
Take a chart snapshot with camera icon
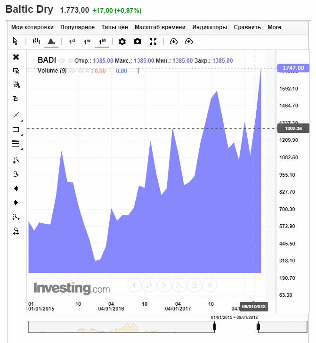137,41
